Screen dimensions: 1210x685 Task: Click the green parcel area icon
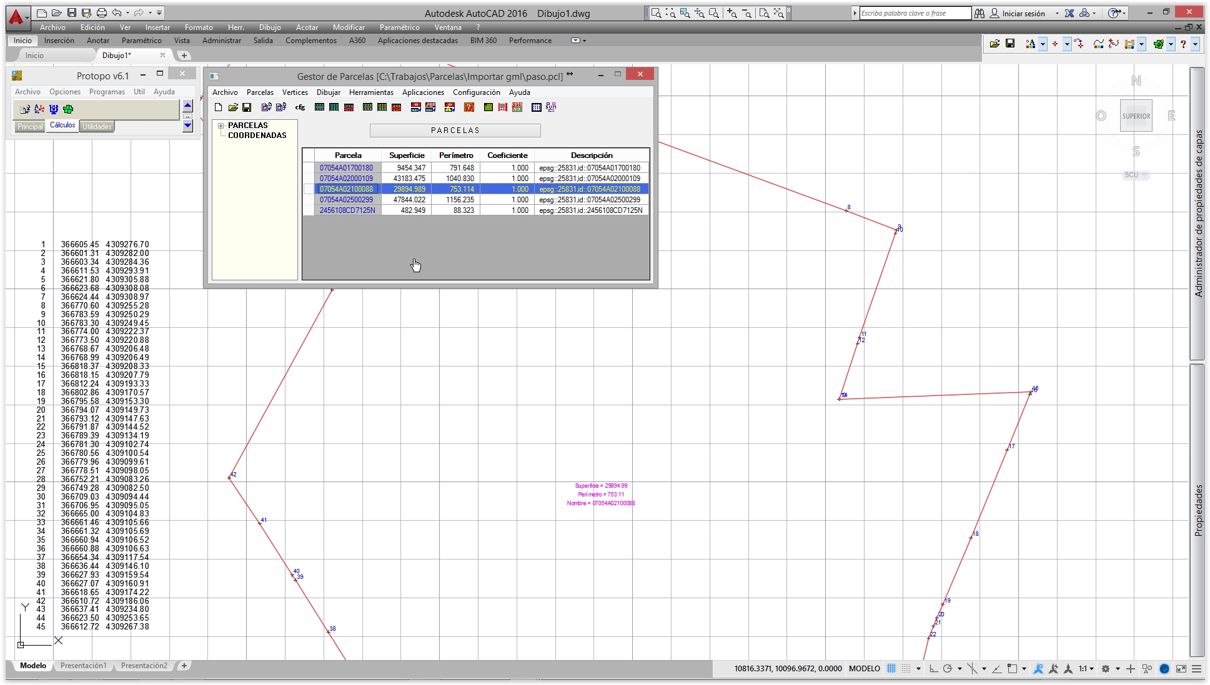click(x=488, y=107)
